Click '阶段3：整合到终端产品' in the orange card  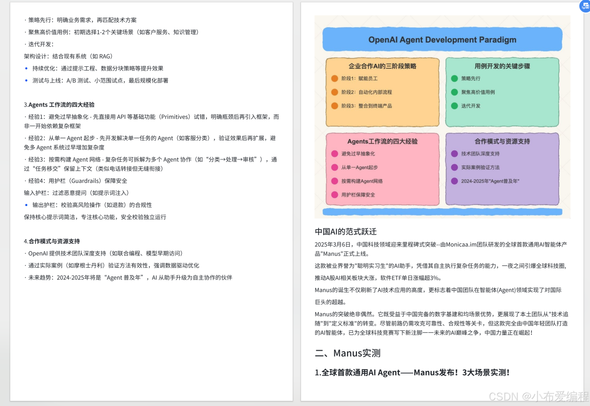click(366, 106)
